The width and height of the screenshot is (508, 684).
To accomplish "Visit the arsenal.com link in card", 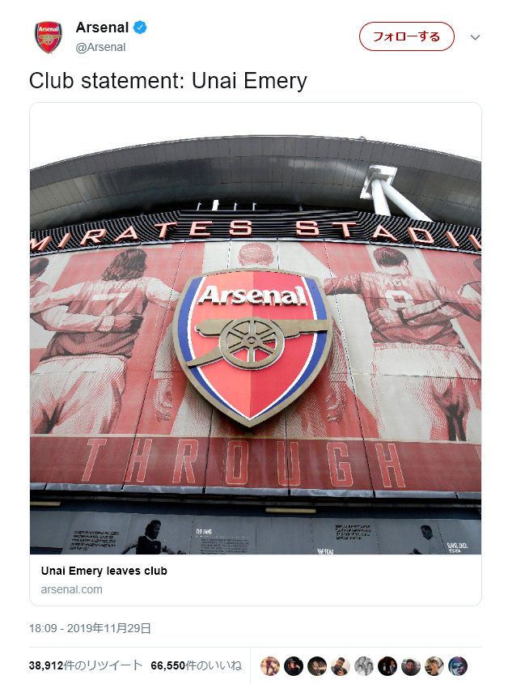I will 71,589.
